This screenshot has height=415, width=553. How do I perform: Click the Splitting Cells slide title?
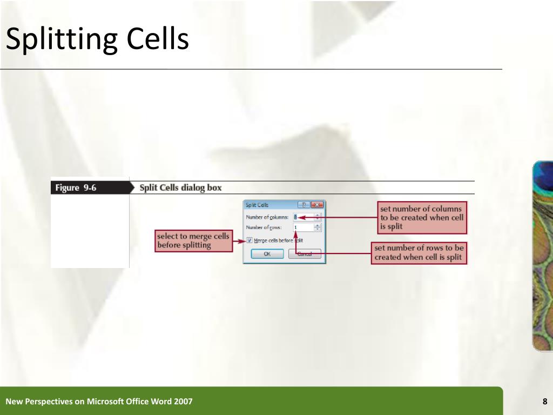97,39
